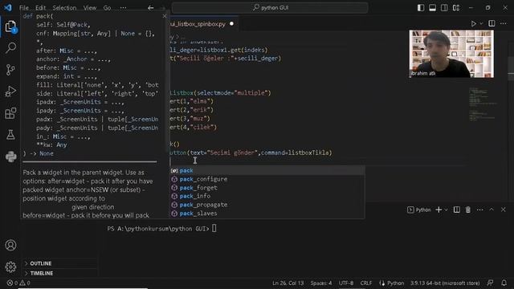Maximize the terminal panel size
The height and width of the screenshot is (289, 514).
(492, 210)
